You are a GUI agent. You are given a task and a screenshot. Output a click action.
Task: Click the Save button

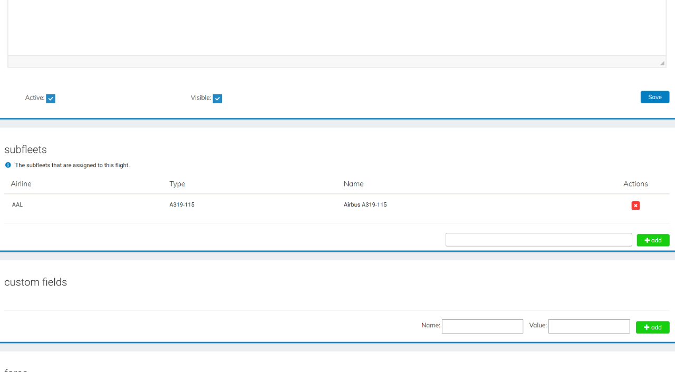click(654, 97)
